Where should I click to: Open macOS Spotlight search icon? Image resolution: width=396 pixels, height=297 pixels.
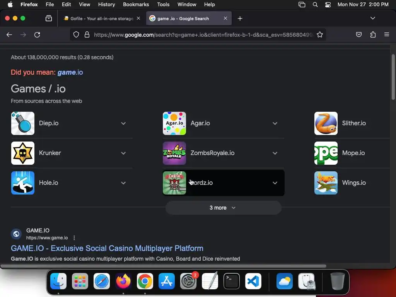315,5
